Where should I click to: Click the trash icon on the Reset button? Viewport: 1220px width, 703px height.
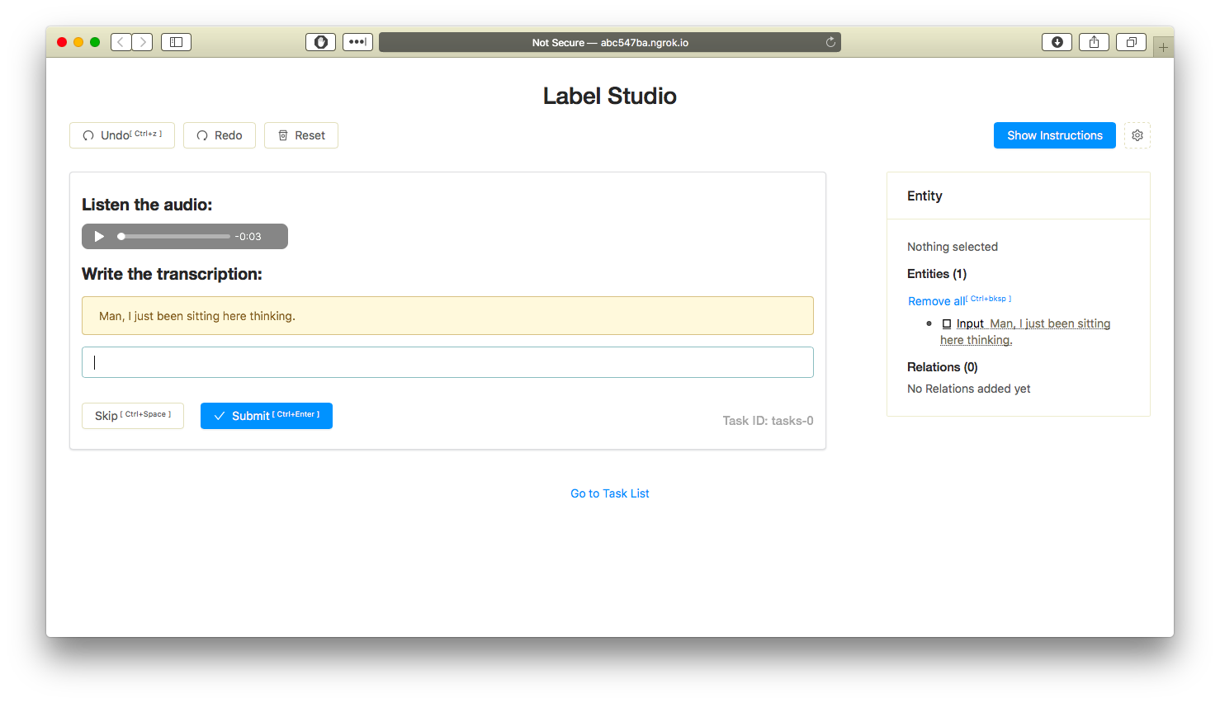(285, 134)
